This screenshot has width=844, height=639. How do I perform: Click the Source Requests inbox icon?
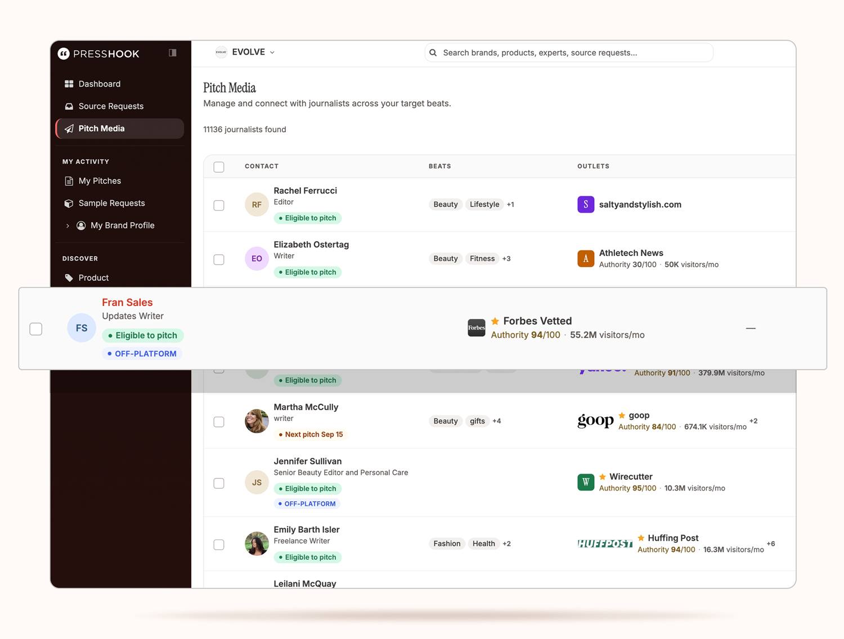tap(69, 106)
